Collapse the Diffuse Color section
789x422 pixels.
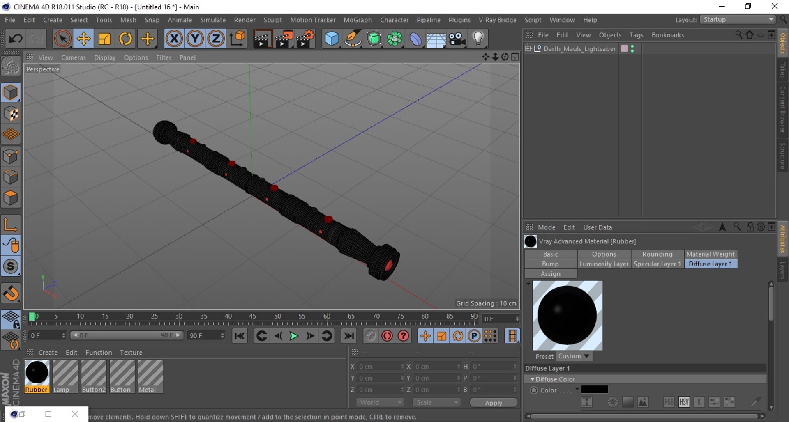click(533, 379)
